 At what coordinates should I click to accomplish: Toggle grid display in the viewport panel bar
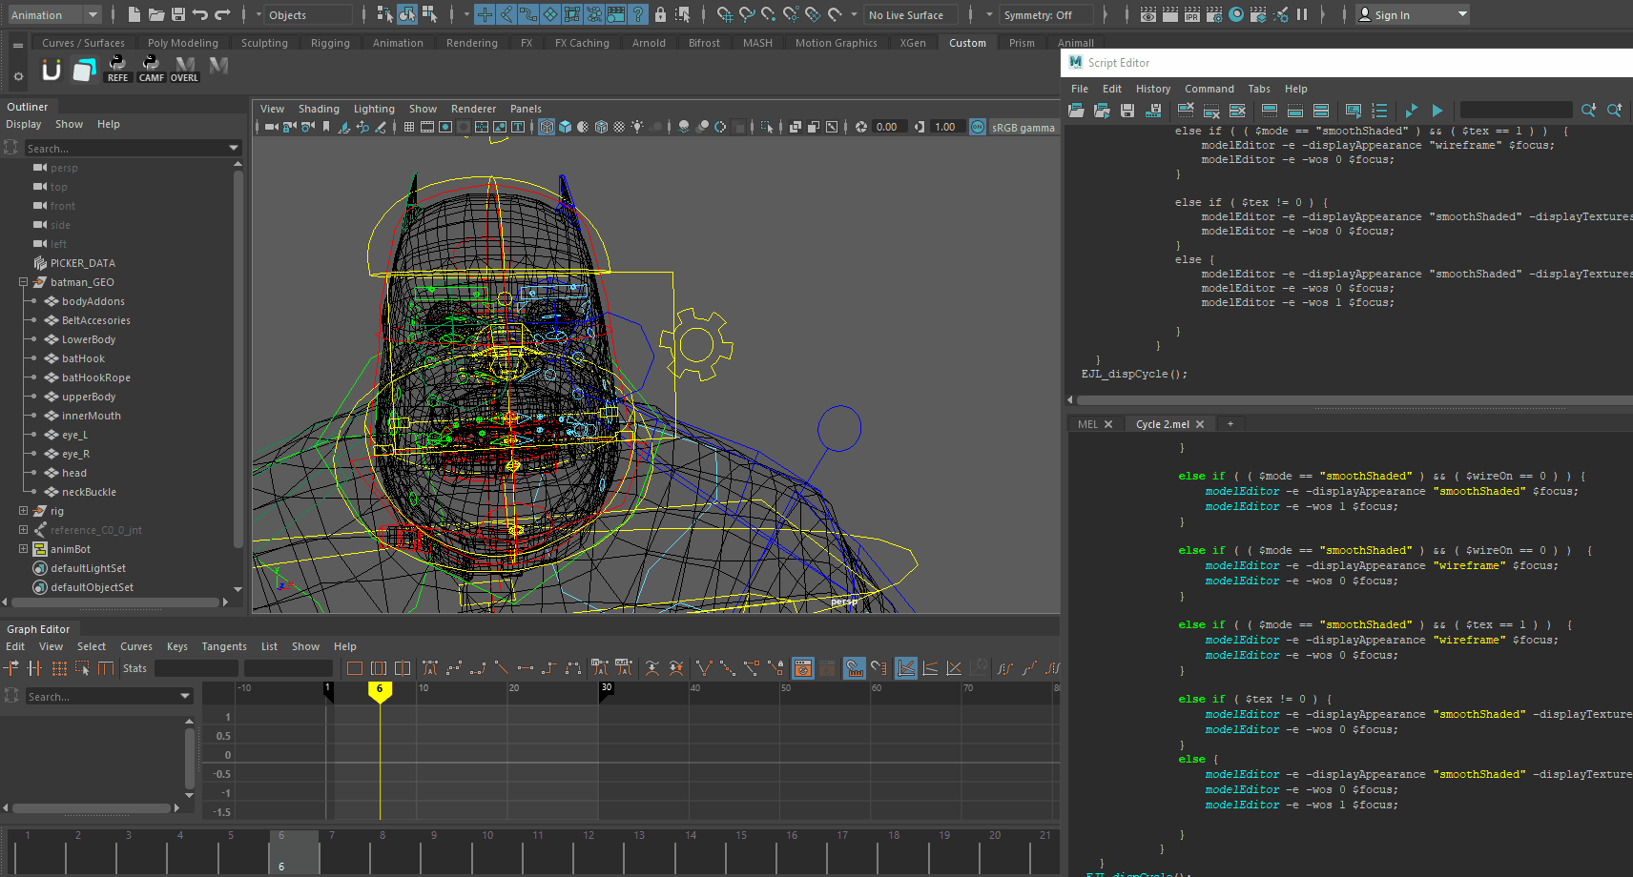pyautogui.click(x=409, y=126)
